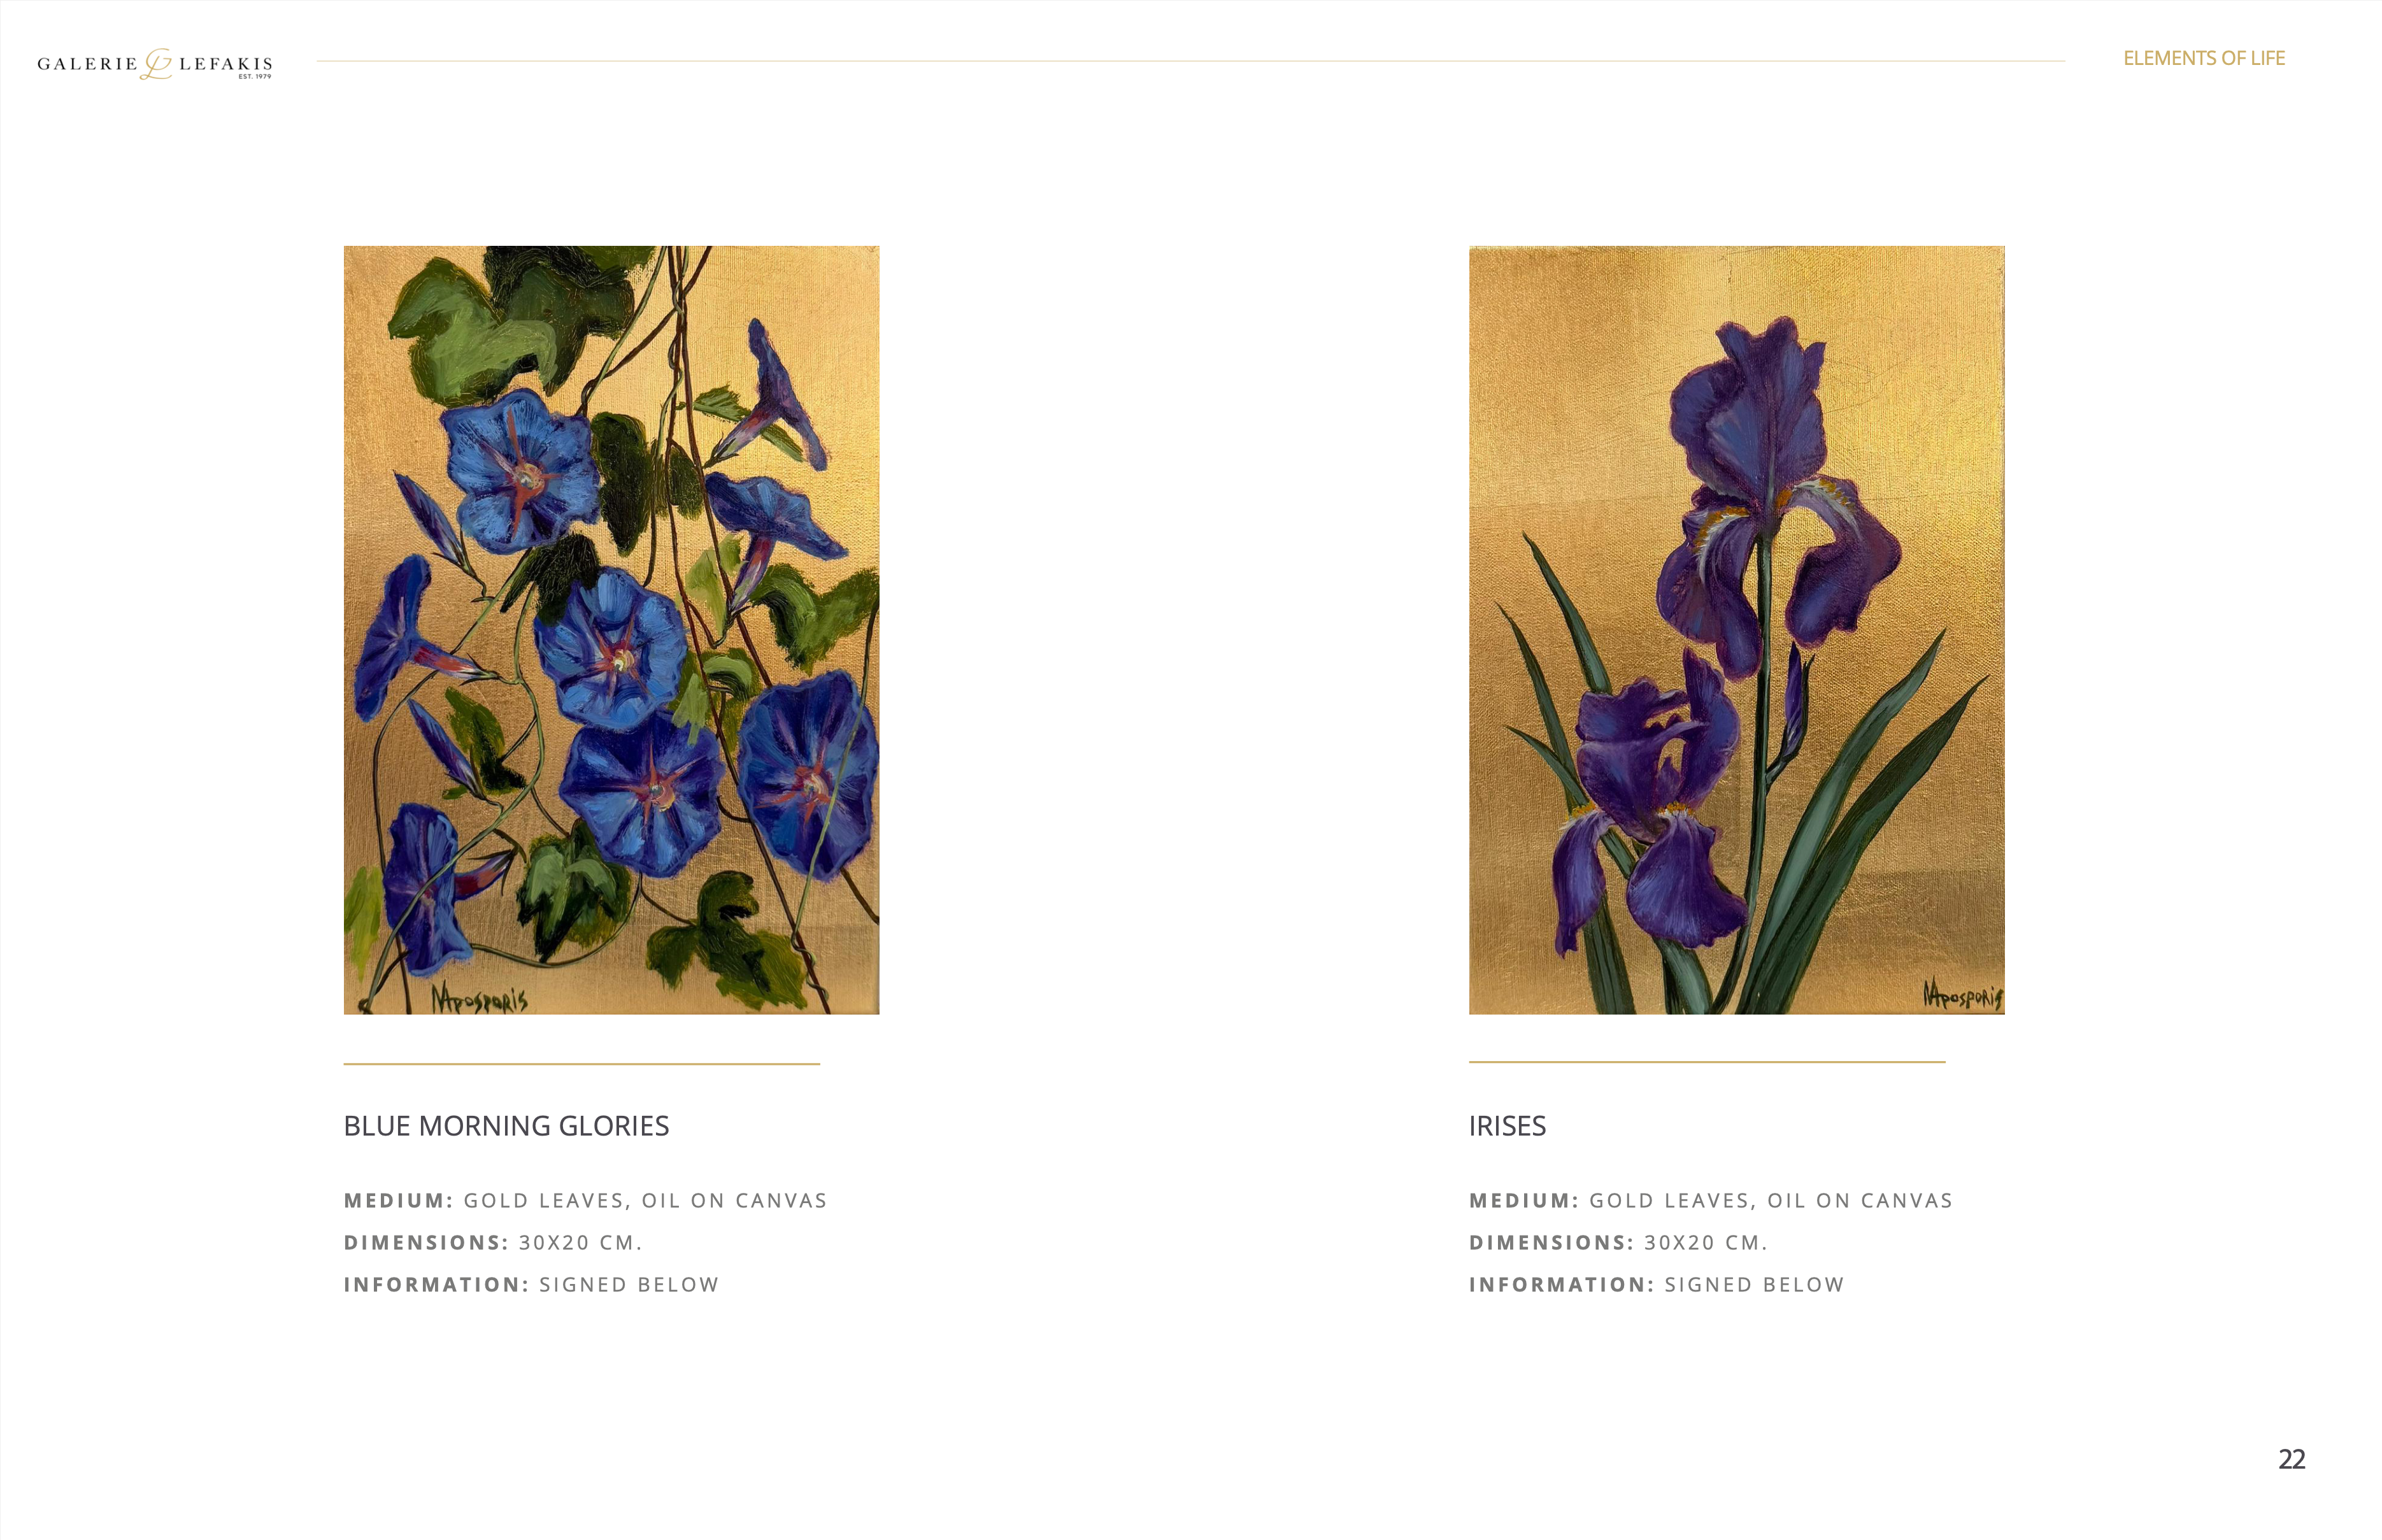
Task: Click medium line under Irises
Action: tap(1711, 1200)
